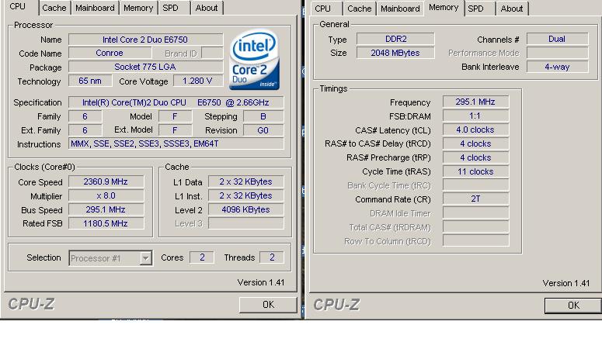Click the Core Voltage value '1.280 V'

click(x=198, y=81)
